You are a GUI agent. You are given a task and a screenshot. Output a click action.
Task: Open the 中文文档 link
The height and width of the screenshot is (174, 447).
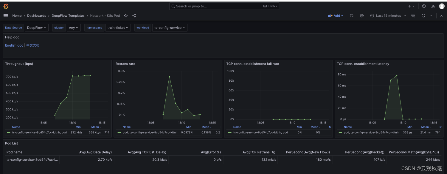pos(33,45)
